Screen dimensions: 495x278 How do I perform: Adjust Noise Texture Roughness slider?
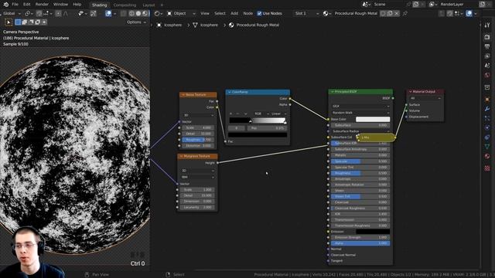click(x=198, y=140)
